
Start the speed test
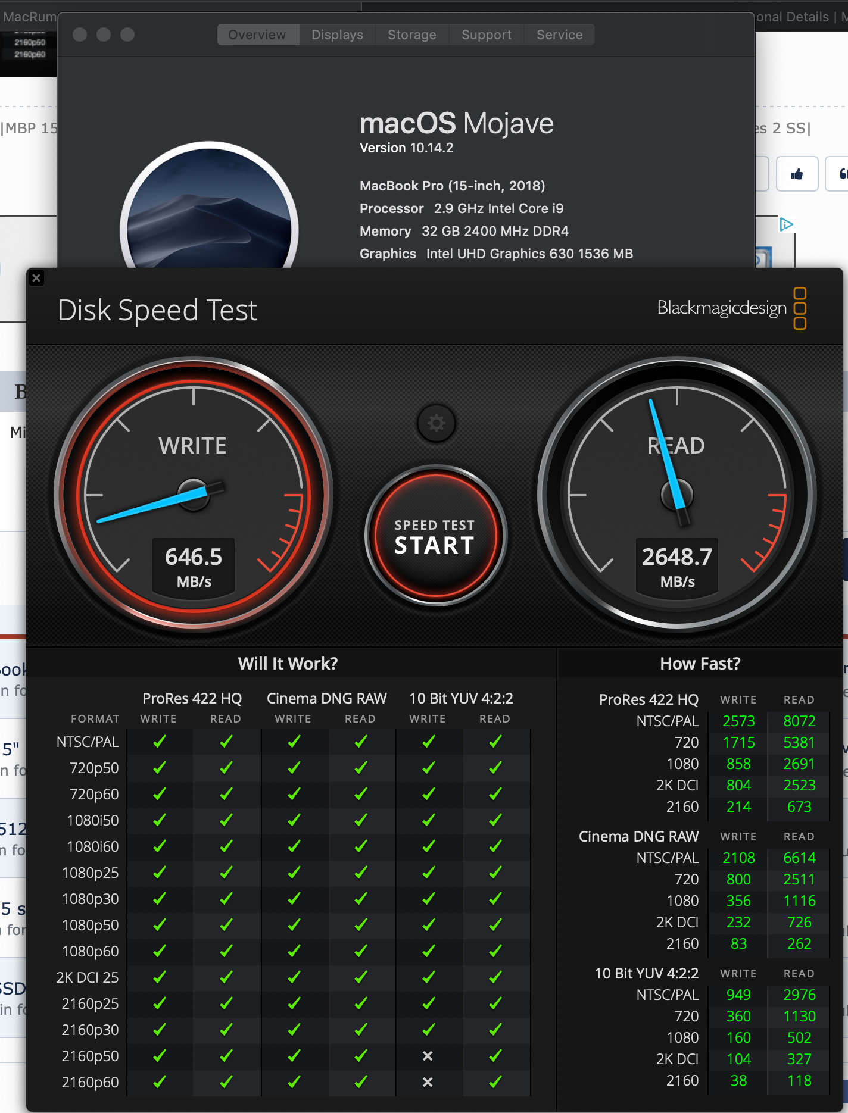(435, 536)
